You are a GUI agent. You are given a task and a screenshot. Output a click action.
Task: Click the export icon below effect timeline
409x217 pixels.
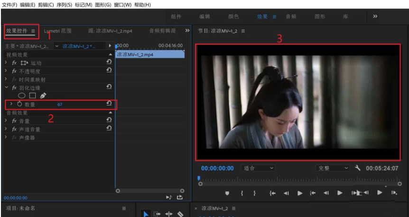(180, 198)
